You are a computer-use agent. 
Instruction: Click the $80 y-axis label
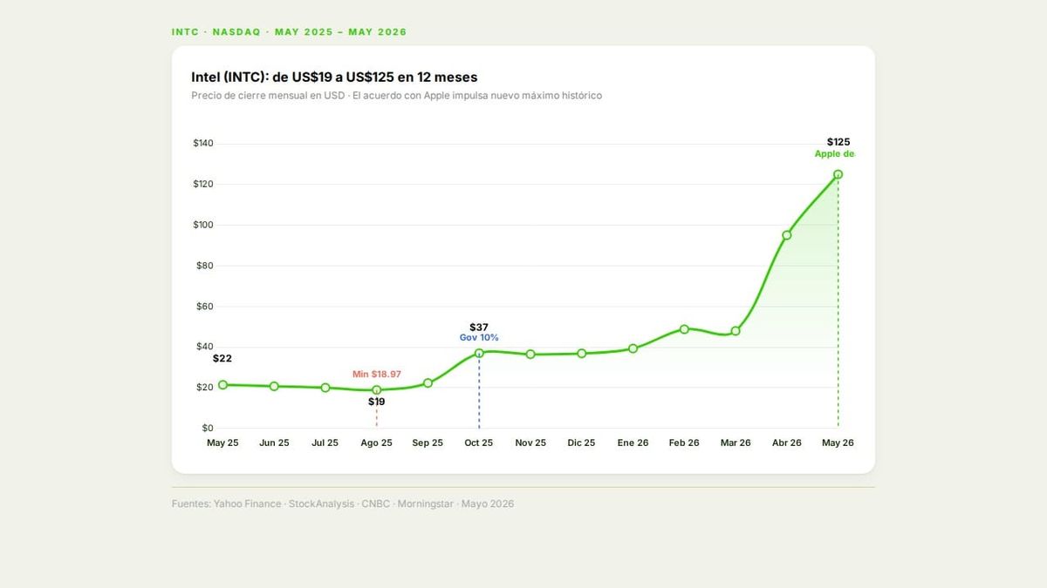(203, 266)
